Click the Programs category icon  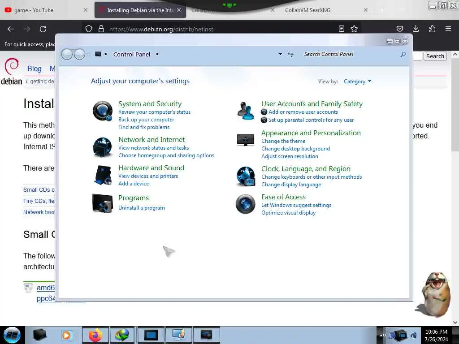tap(103, 203)
